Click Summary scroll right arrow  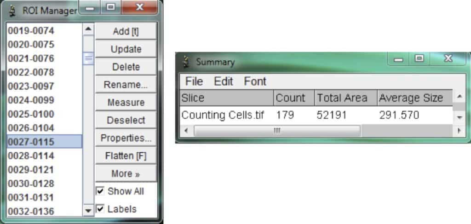click(459, 131)
